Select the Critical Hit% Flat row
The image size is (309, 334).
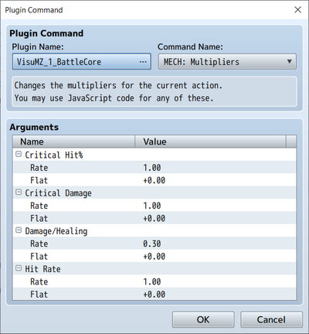tap(154, 180)
